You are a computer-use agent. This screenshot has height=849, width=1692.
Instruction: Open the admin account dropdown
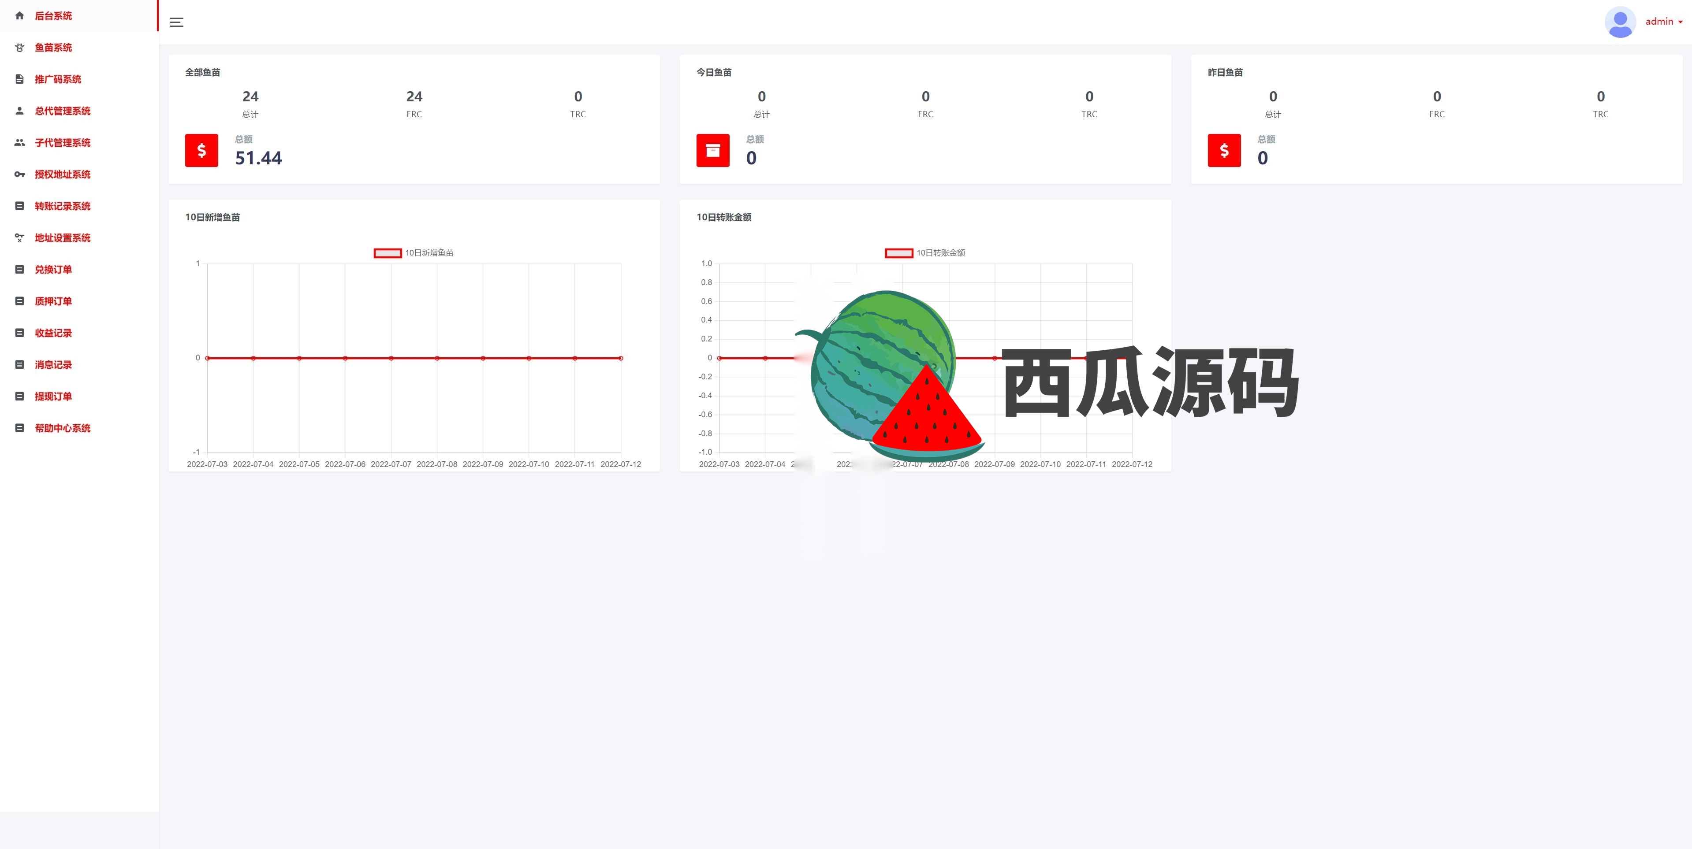click(1664, 22)
